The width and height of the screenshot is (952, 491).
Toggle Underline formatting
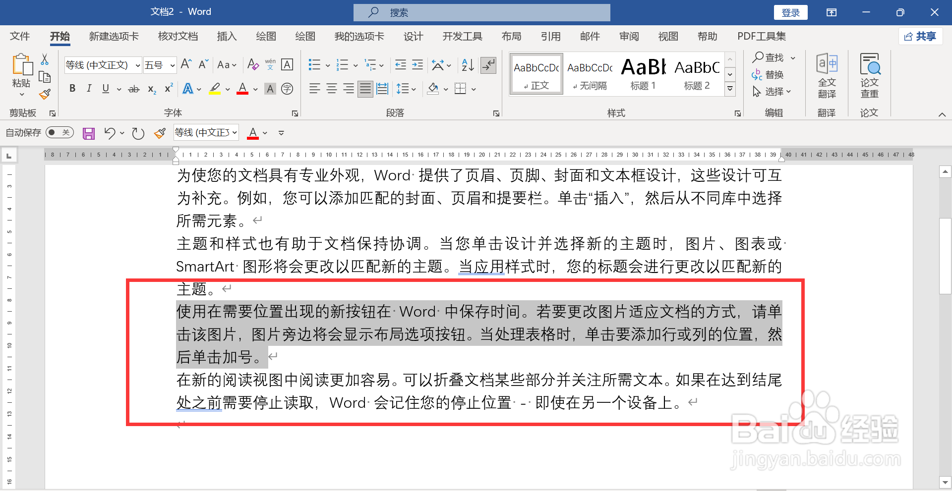[106, 89]
